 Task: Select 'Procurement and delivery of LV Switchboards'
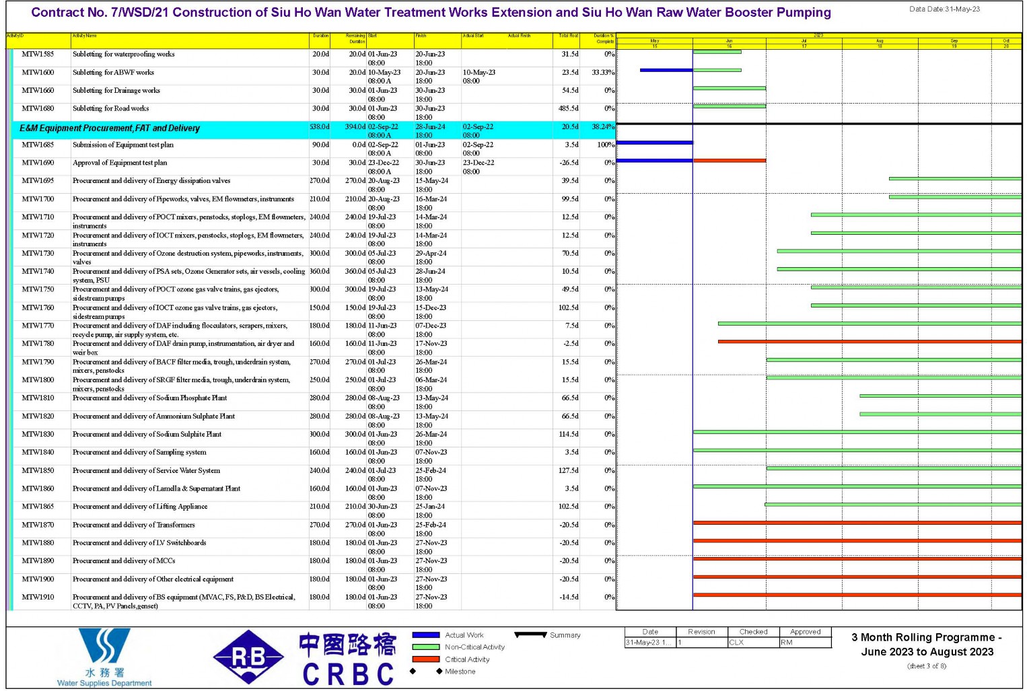pos(139,543)
